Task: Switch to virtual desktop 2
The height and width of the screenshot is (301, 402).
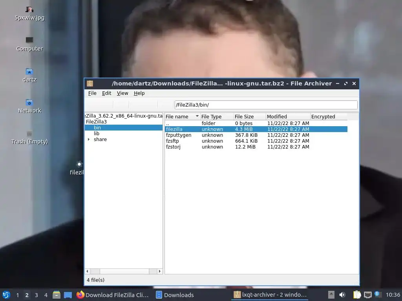Action: [x=27, y=295]
